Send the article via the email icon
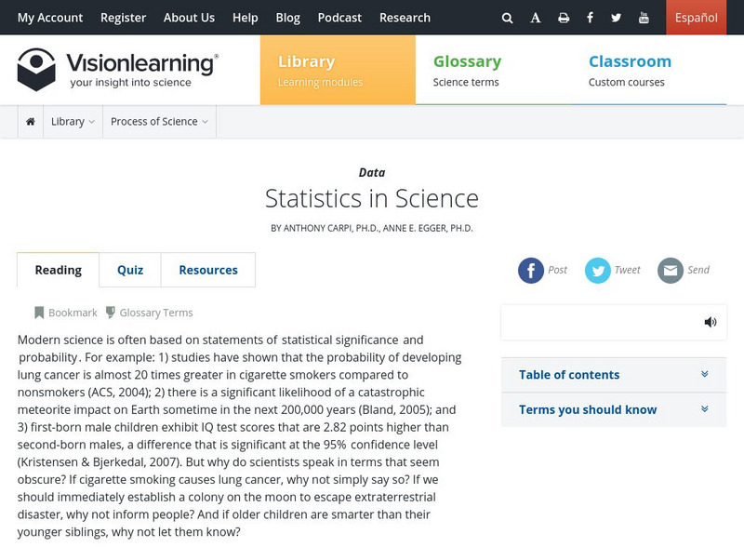 click(671, 270)
